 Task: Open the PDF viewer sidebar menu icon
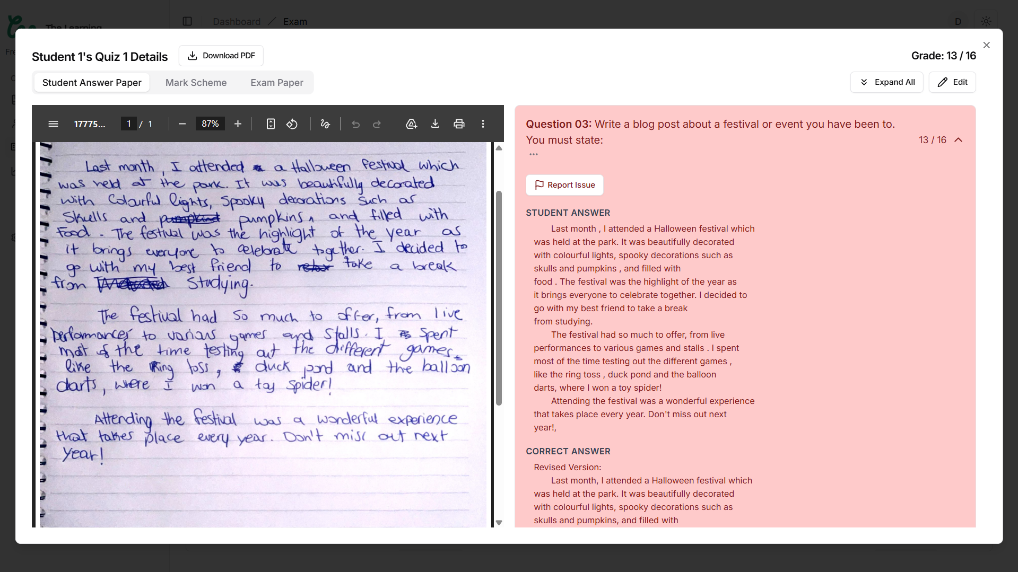(x=53, y=124)
